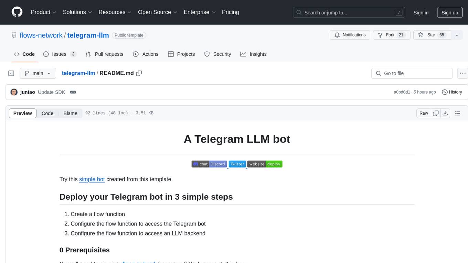The image size is (468, 263).
Task: Open the Twitter badge
Action: point(237,164)
